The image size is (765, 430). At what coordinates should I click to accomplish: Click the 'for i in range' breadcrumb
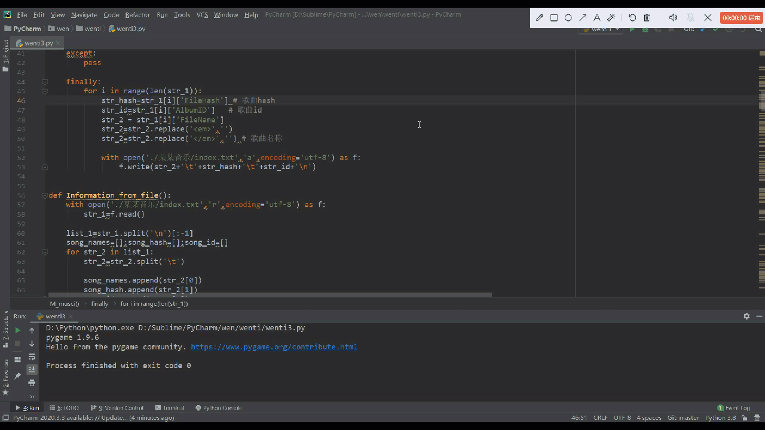(x=154, y=303)
